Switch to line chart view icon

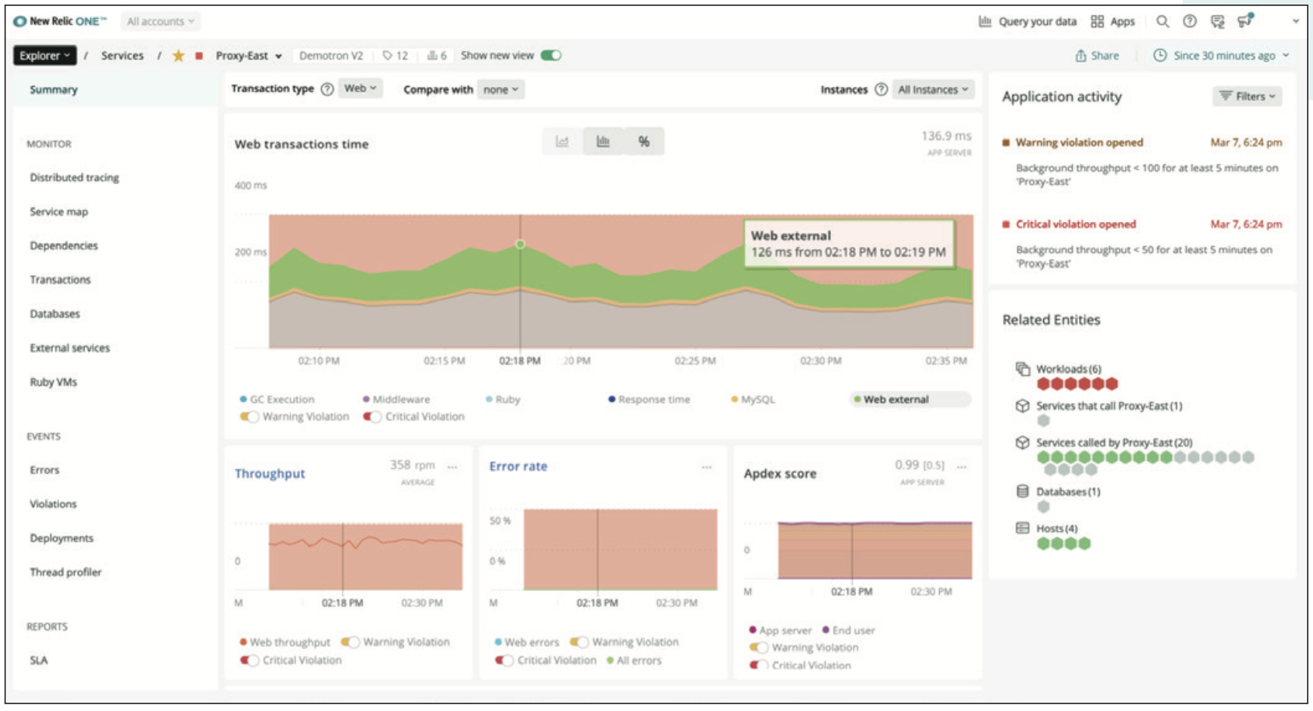(562, 141)
